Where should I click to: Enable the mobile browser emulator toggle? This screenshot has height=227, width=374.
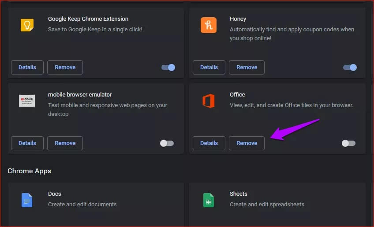[x=167, y=143]
